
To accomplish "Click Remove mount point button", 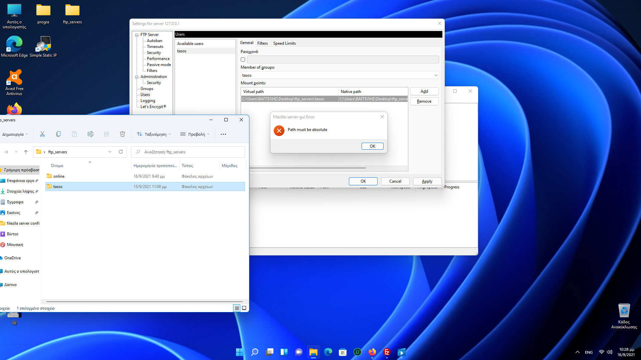I will tap(424, 101).
